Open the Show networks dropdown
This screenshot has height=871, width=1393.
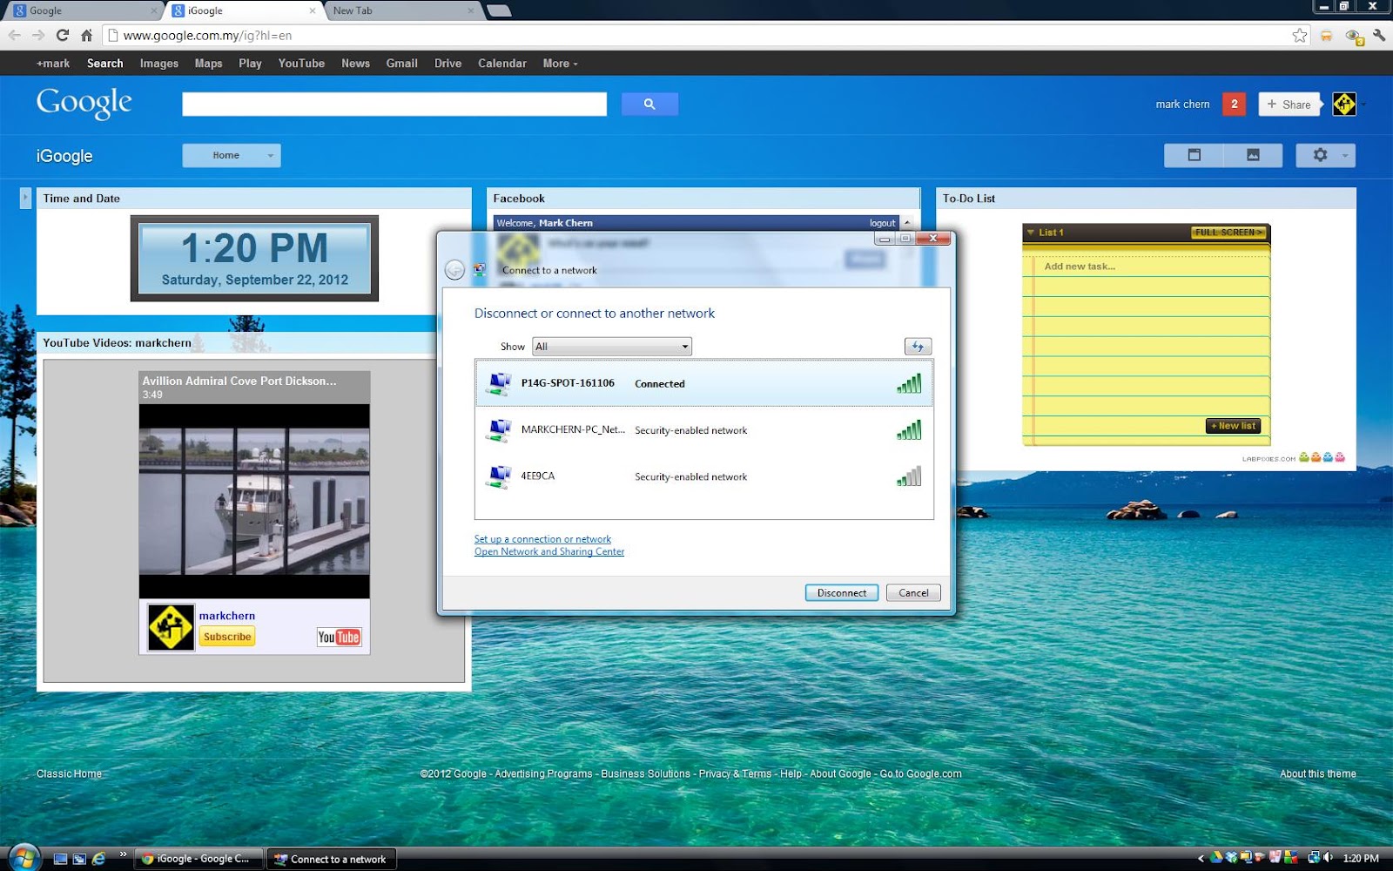pyautogui.click(x=613, y=347)
